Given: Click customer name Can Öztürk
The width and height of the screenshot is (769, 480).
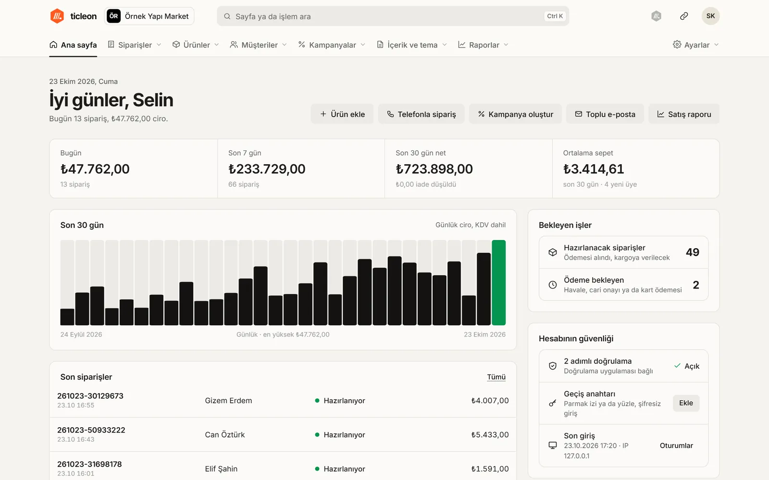Looking at the screenshot, I should pyautogui.click(x=225, y=434).
